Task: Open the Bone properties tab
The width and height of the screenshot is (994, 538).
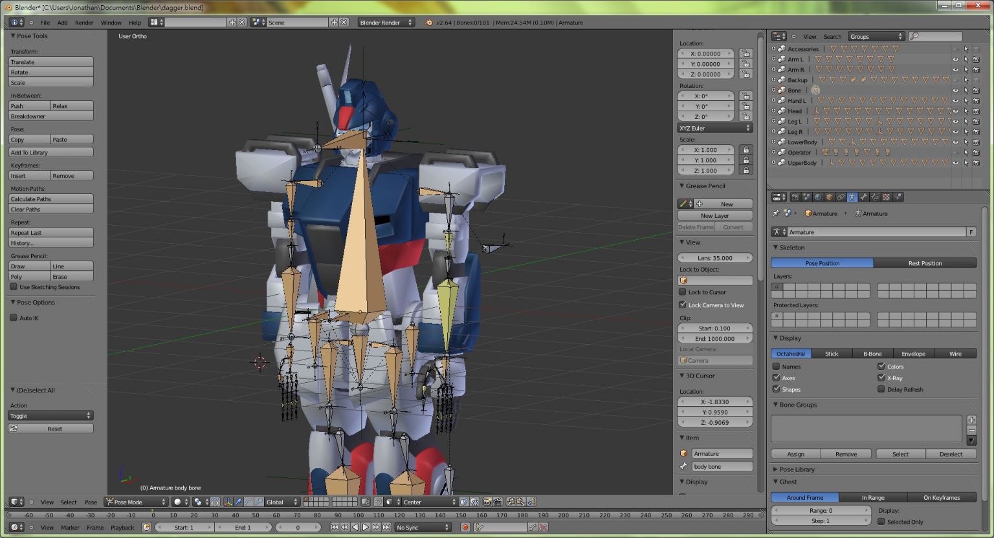Action: click(863, 197)
